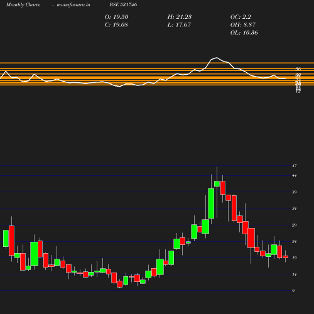
Task: Click price axis label 29
Action: [295, 225]
